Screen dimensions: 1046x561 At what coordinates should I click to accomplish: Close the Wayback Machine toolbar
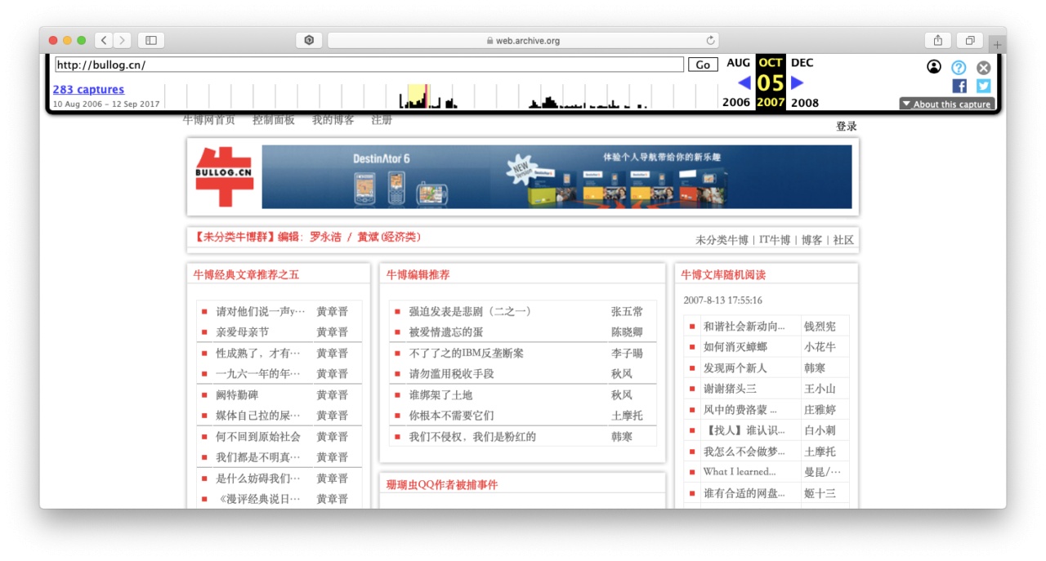984,68
